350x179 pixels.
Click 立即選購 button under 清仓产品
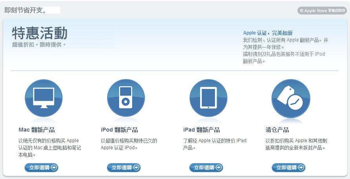click(x=288, y=168)
